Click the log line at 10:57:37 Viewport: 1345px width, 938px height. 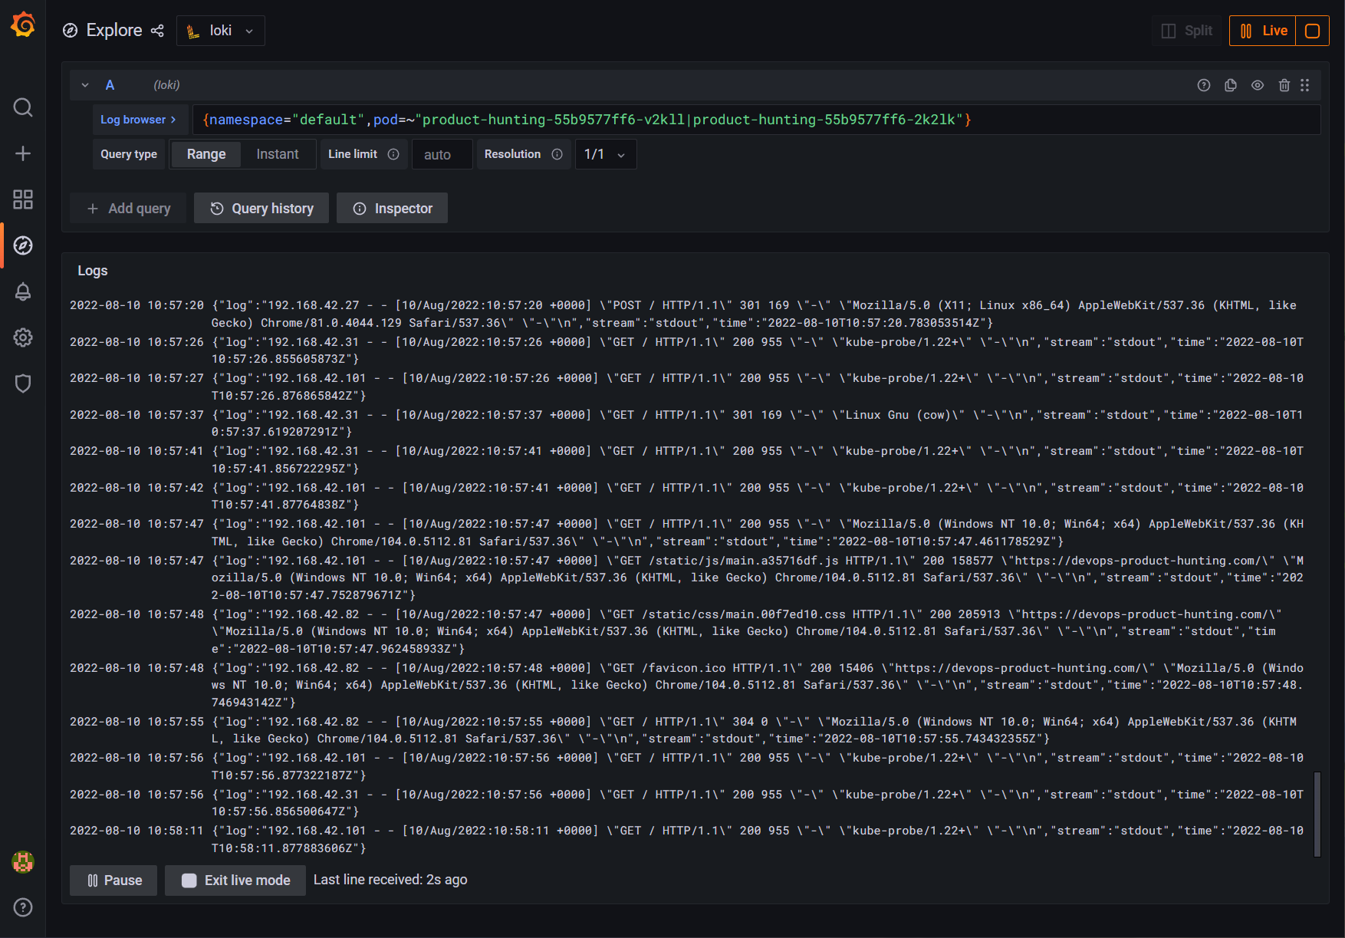tap(687, 423)
